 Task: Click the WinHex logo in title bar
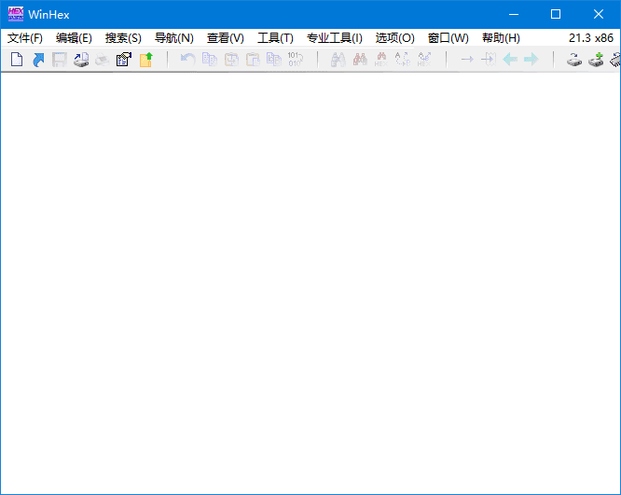pos(16,14)
